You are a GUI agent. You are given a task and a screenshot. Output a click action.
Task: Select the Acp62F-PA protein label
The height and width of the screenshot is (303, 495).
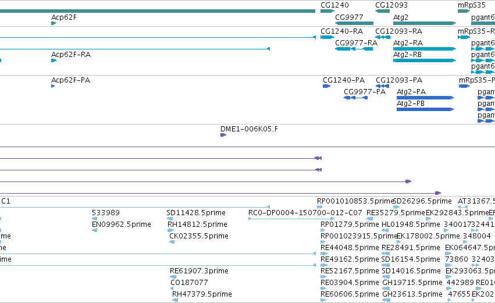coord(71,80)
